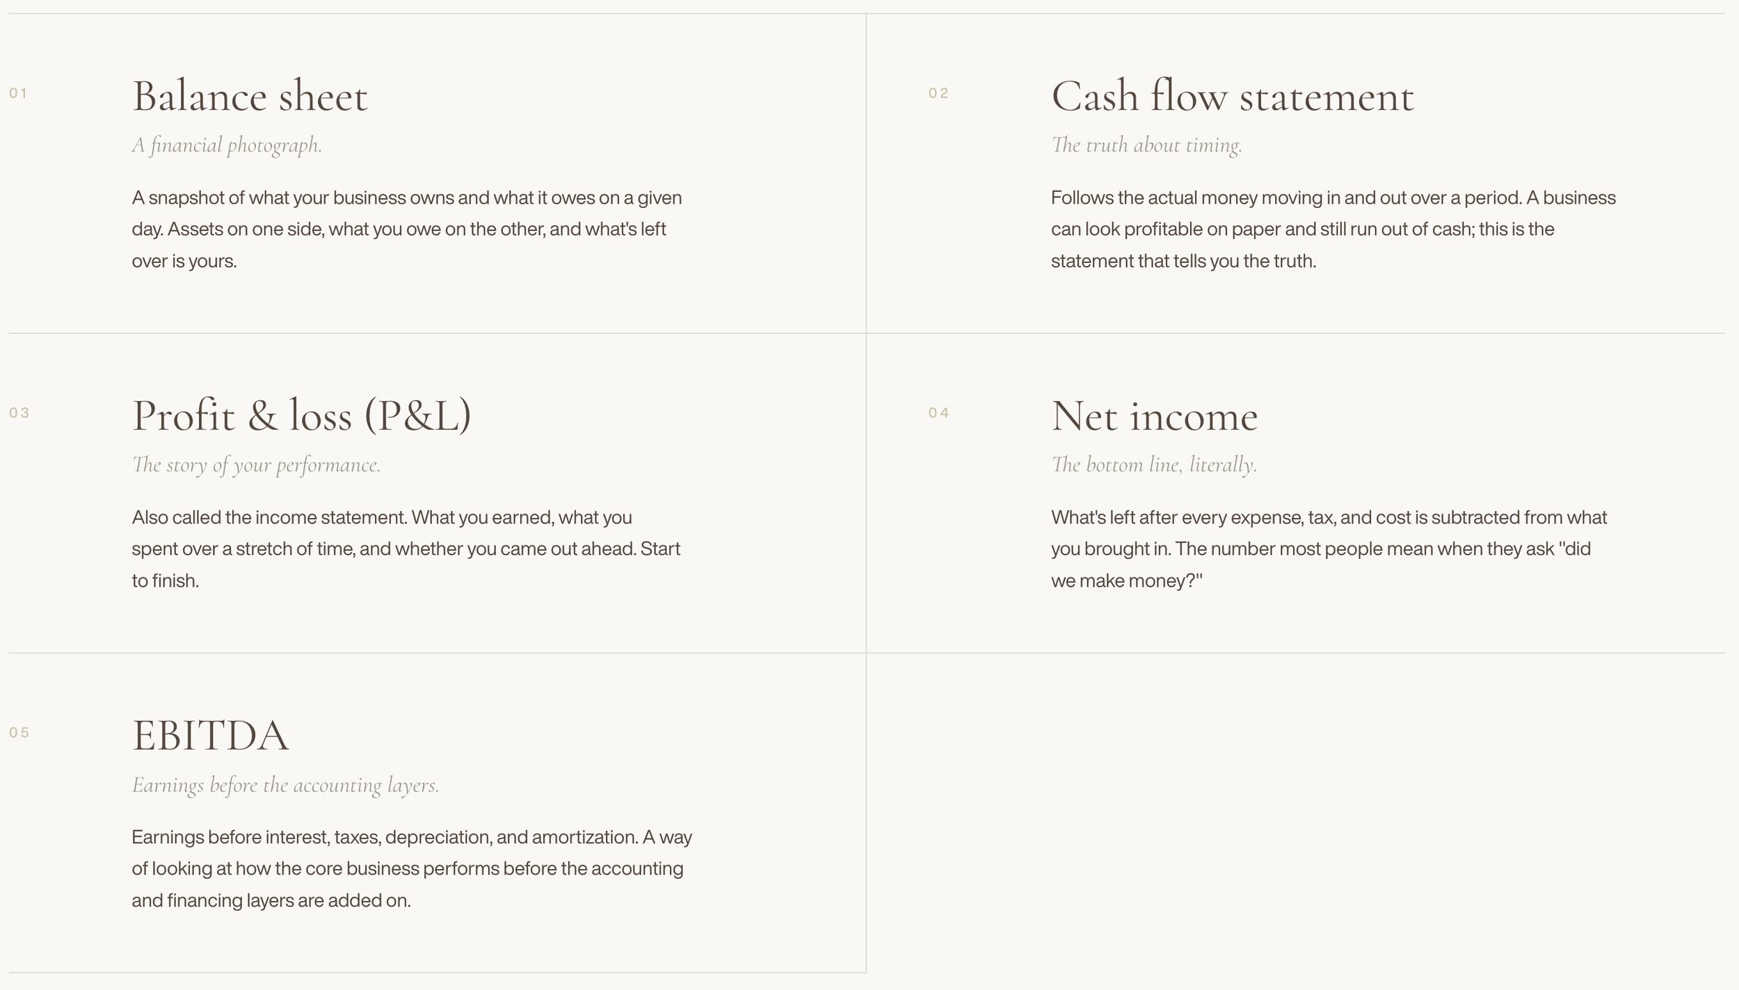Click 'Earnings before the accounting layers.' subtitle
The width and height of the screenshot is (1739, 990).
(285, 786)
